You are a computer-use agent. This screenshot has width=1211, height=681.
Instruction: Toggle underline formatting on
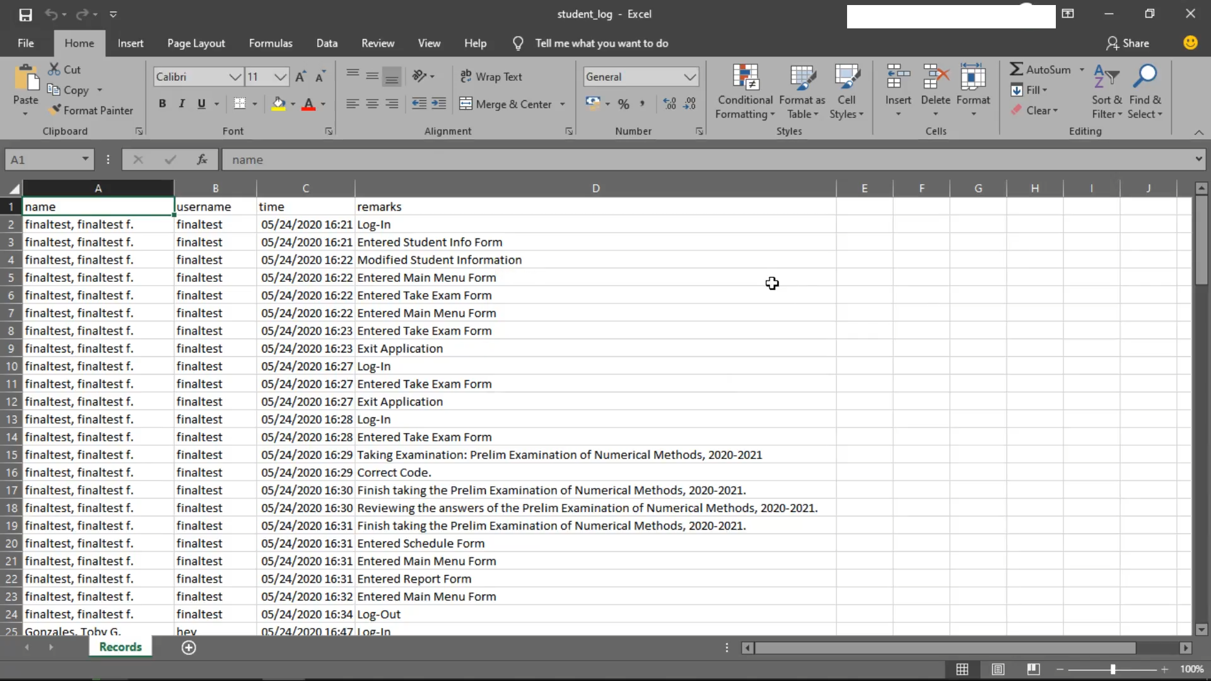[202, 103]
